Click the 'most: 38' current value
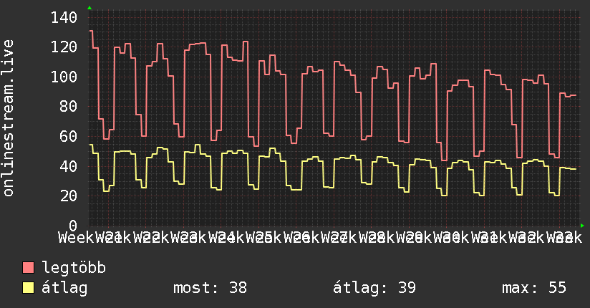 [210, 288]
